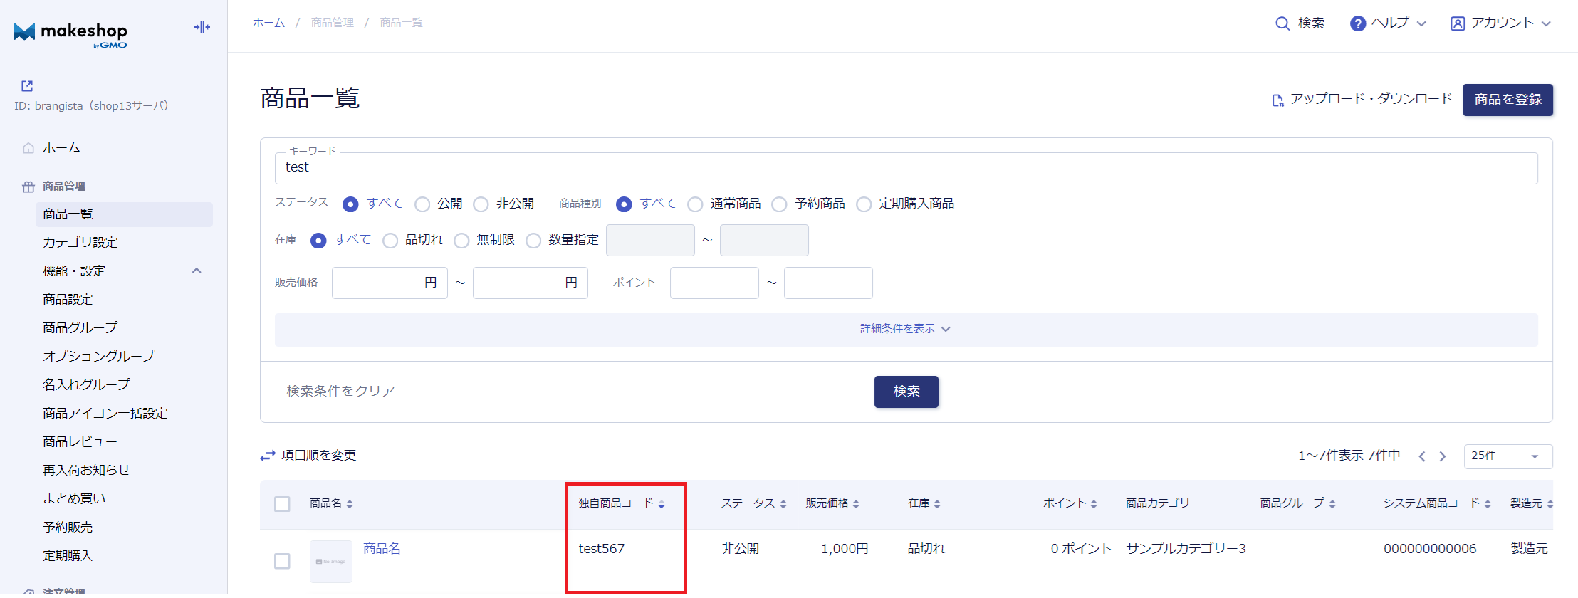Expand 詳細条件を表示 advanced conditions
The width and height of the screenshot is (1578, 598).
905,329
